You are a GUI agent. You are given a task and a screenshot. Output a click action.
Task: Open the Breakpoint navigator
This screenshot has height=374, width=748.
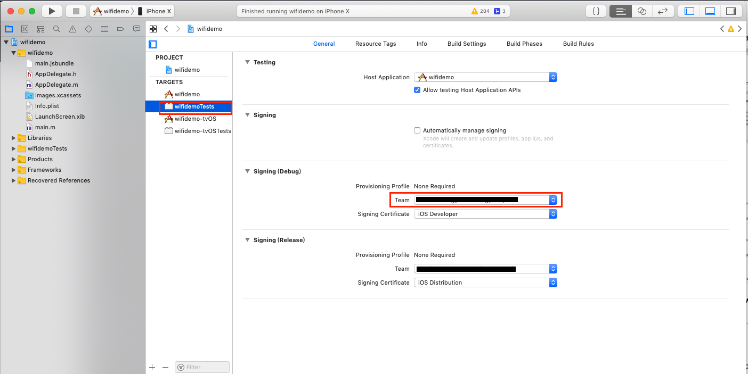(120, 29)
